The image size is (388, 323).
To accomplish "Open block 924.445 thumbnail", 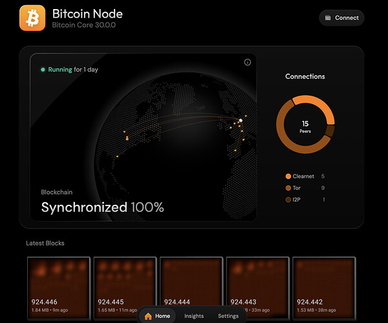I will tap(125, 284).
